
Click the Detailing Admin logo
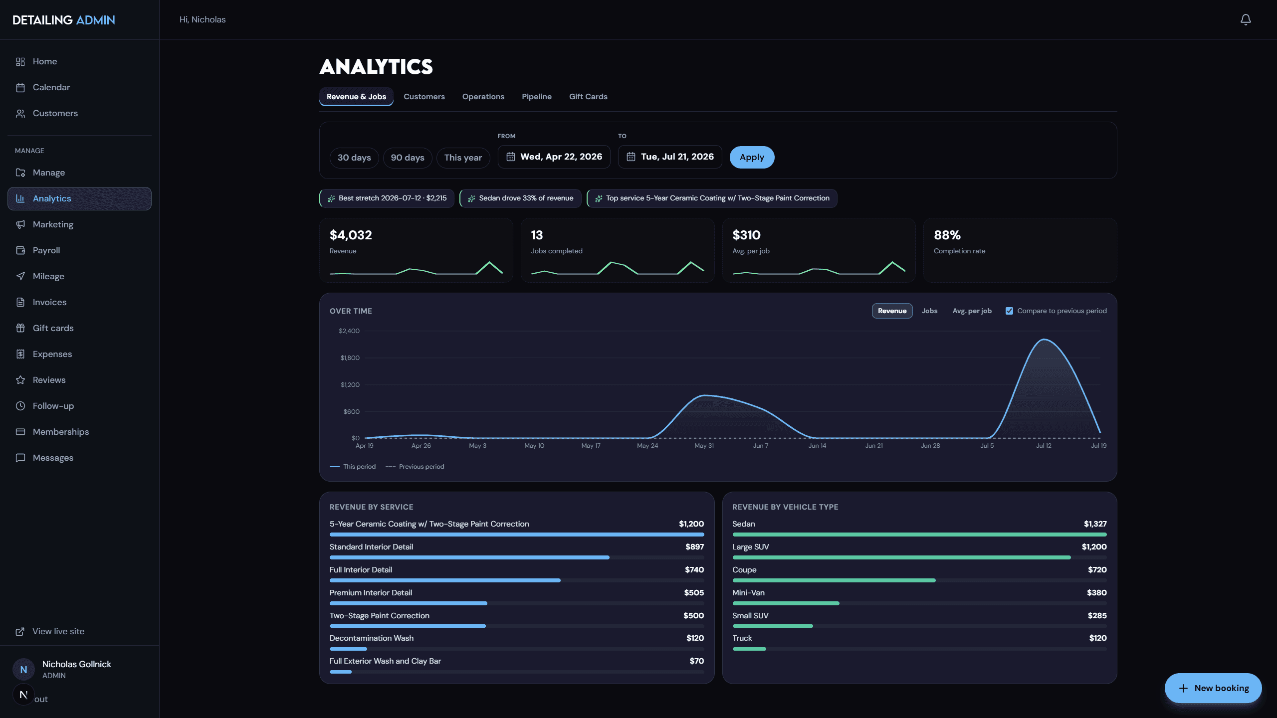tap(63, 20)
